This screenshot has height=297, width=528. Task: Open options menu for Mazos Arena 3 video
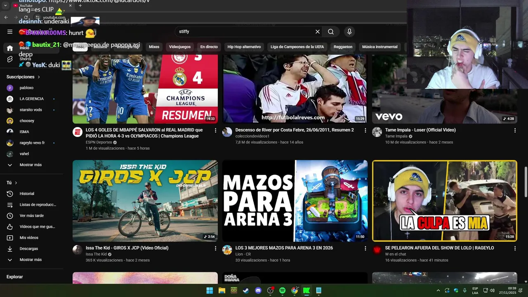point(365,248)
